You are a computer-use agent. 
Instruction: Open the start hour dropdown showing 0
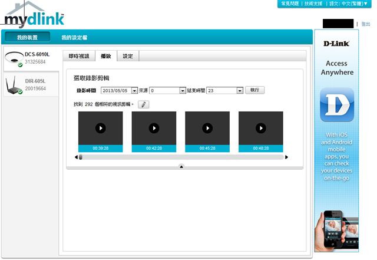(x=167, y=91)
